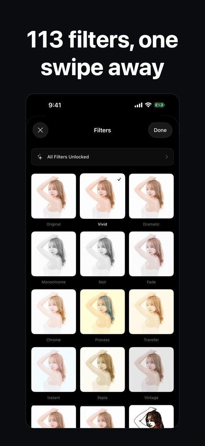Click the Original label text
The width and height of the screenshot is (205, 446).
coord(53,224)
